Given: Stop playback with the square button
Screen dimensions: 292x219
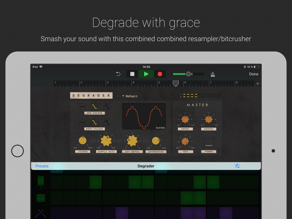Looking at the screenshot, I should (x=132, y=74).
